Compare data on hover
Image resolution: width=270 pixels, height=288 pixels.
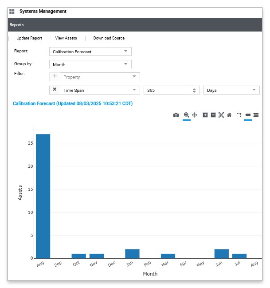(256, 115)
